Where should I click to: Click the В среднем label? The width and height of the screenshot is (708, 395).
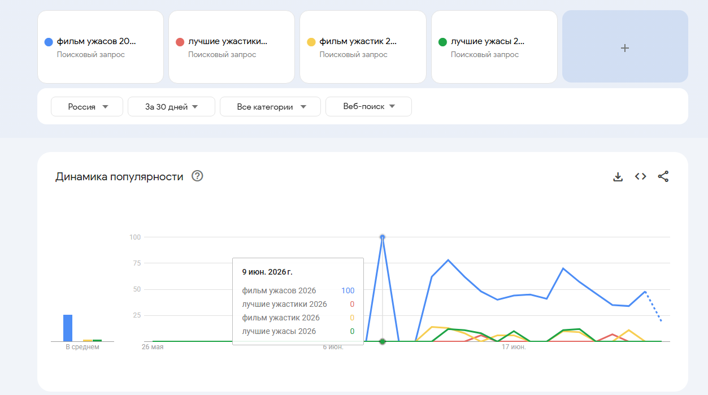[x=82, y=347]
